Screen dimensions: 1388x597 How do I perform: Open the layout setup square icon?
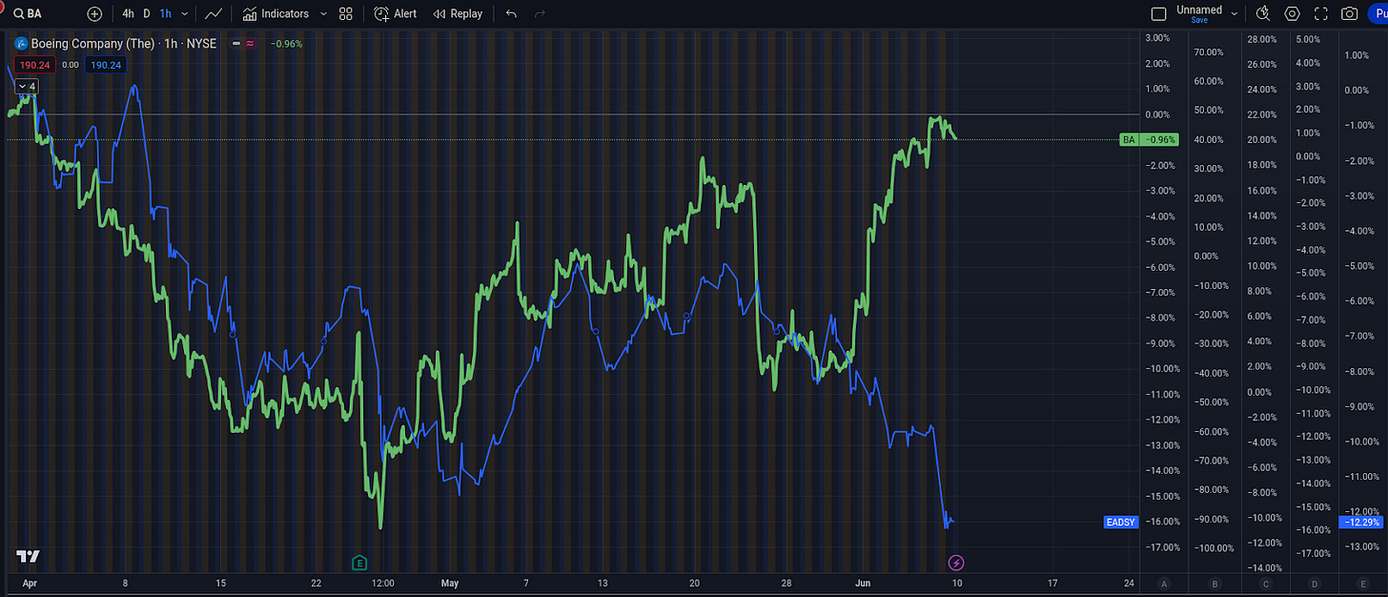[1158, 13]
